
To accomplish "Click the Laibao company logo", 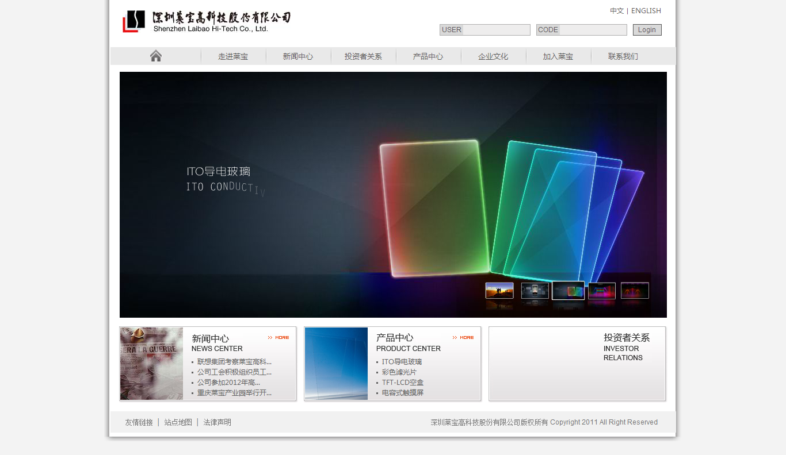I will tap(207, 22).
